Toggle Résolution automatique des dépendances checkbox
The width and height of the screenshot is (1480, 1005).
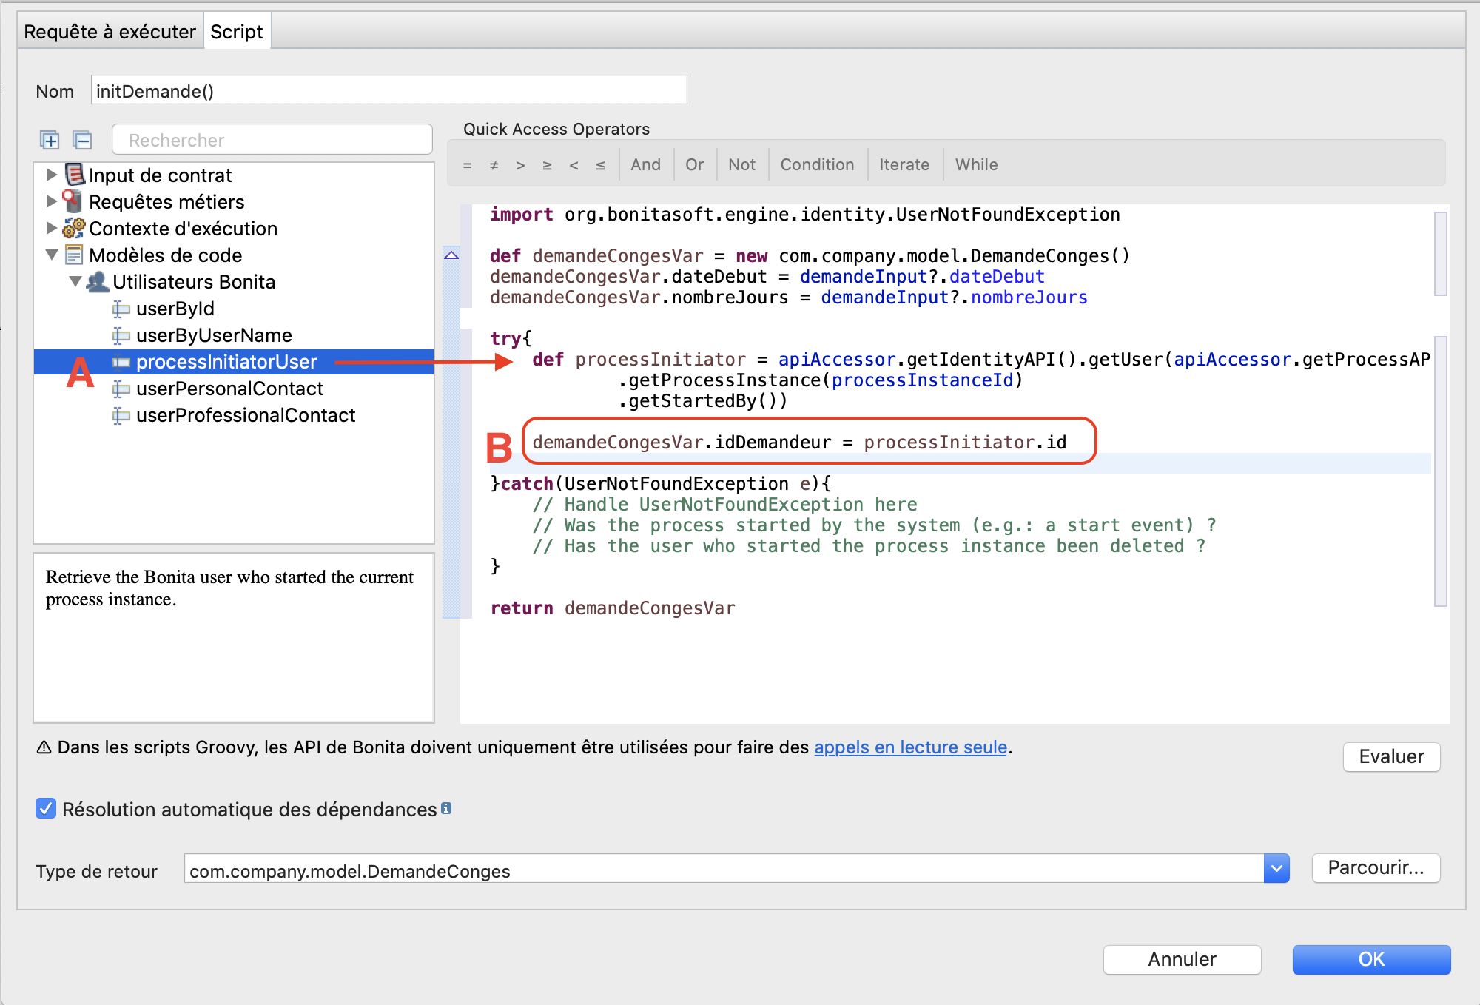click(46, 808)
